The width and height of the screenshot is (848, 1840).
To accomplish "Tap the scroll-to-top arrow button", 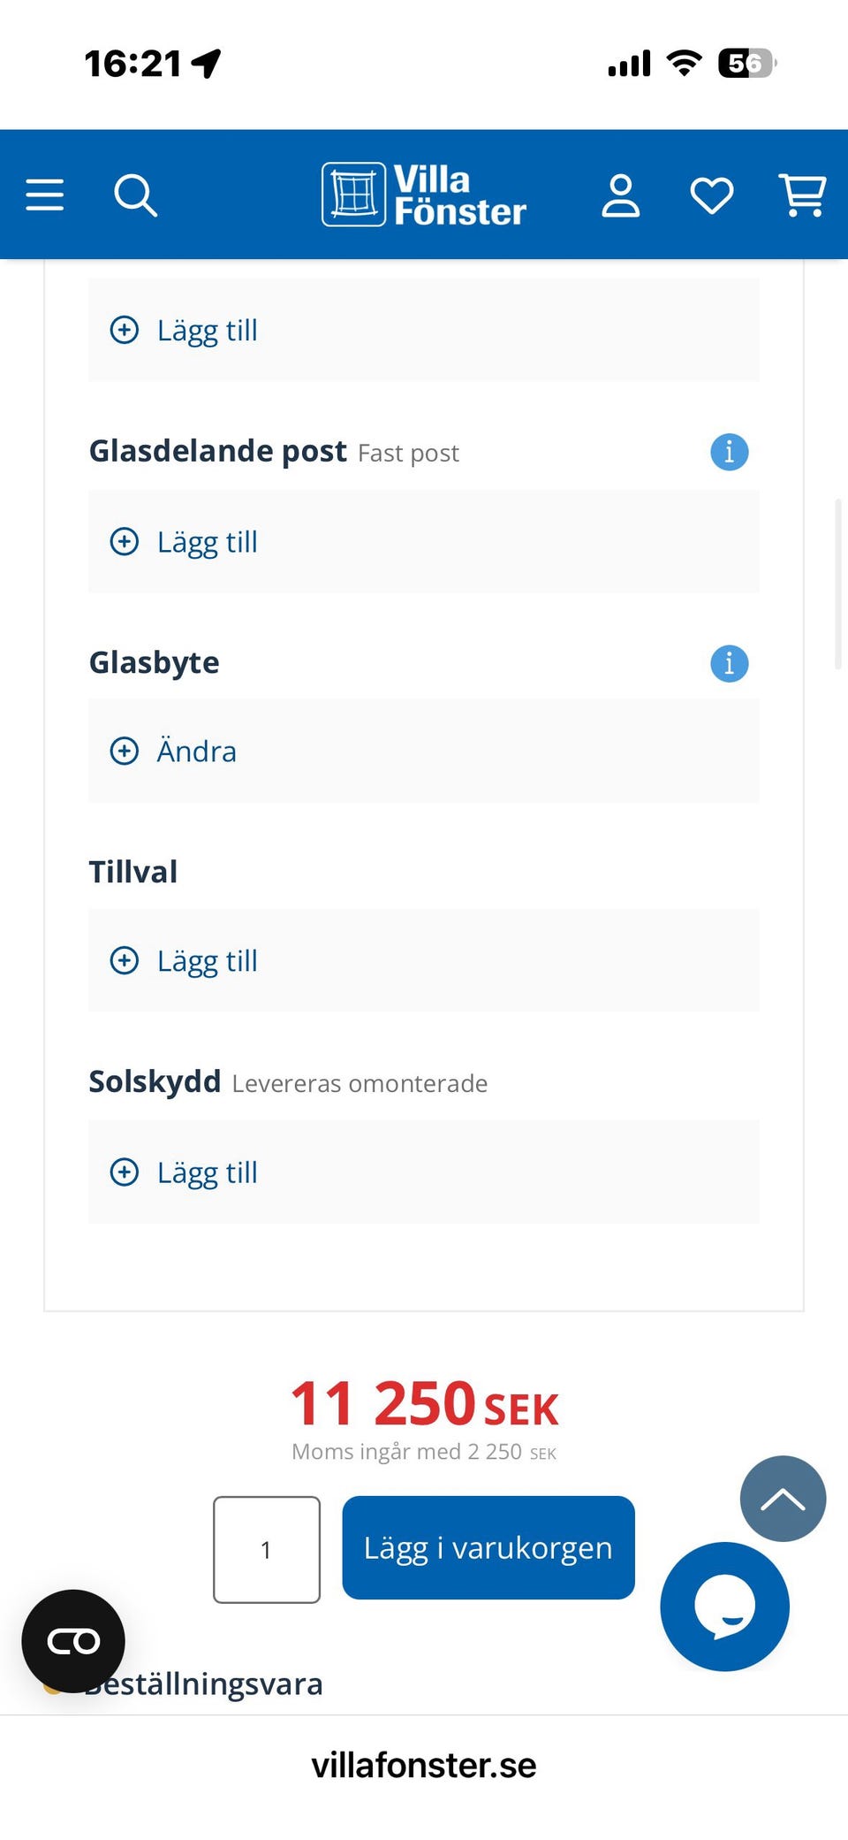I will tap(783, 1499).
